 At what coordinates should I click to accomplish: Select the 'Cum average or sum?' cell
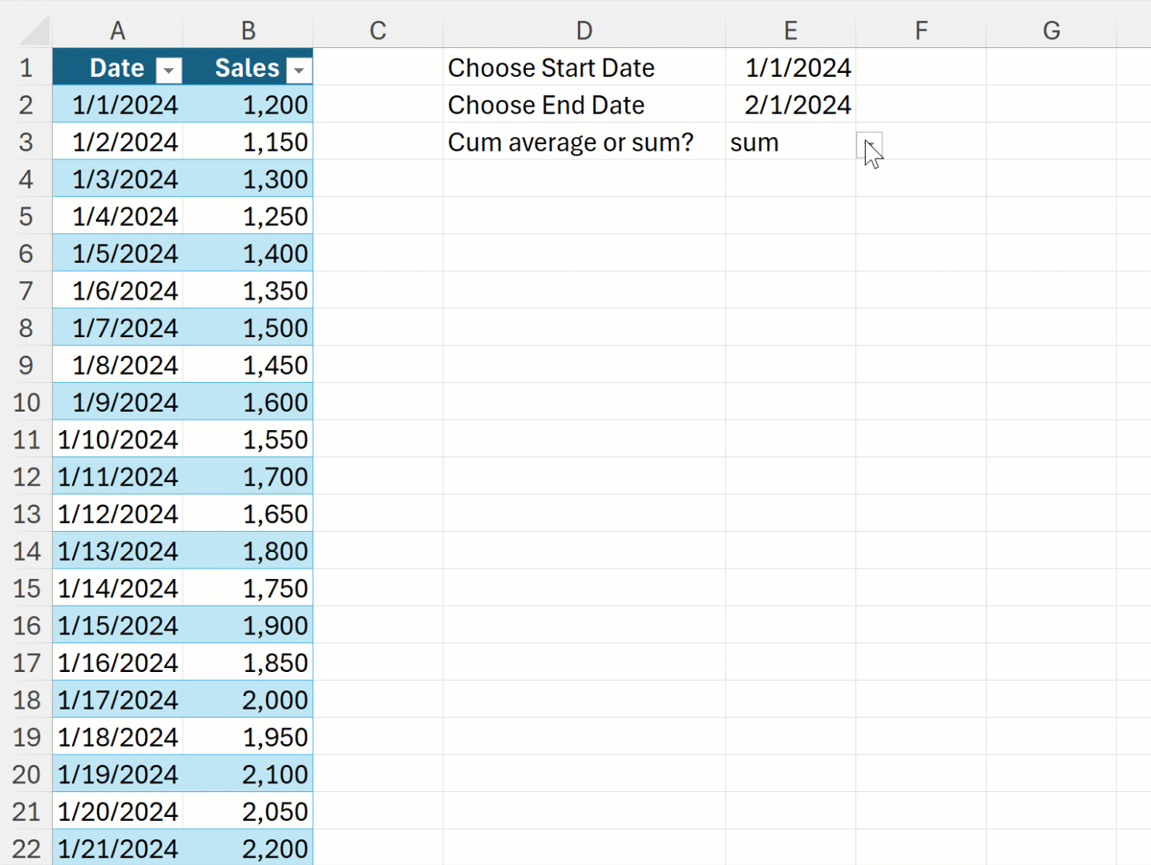click(x=584, y=142)
